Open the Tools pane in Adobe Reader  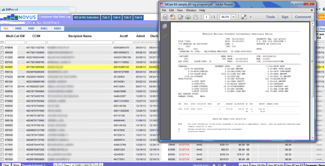tap(270, 17)
